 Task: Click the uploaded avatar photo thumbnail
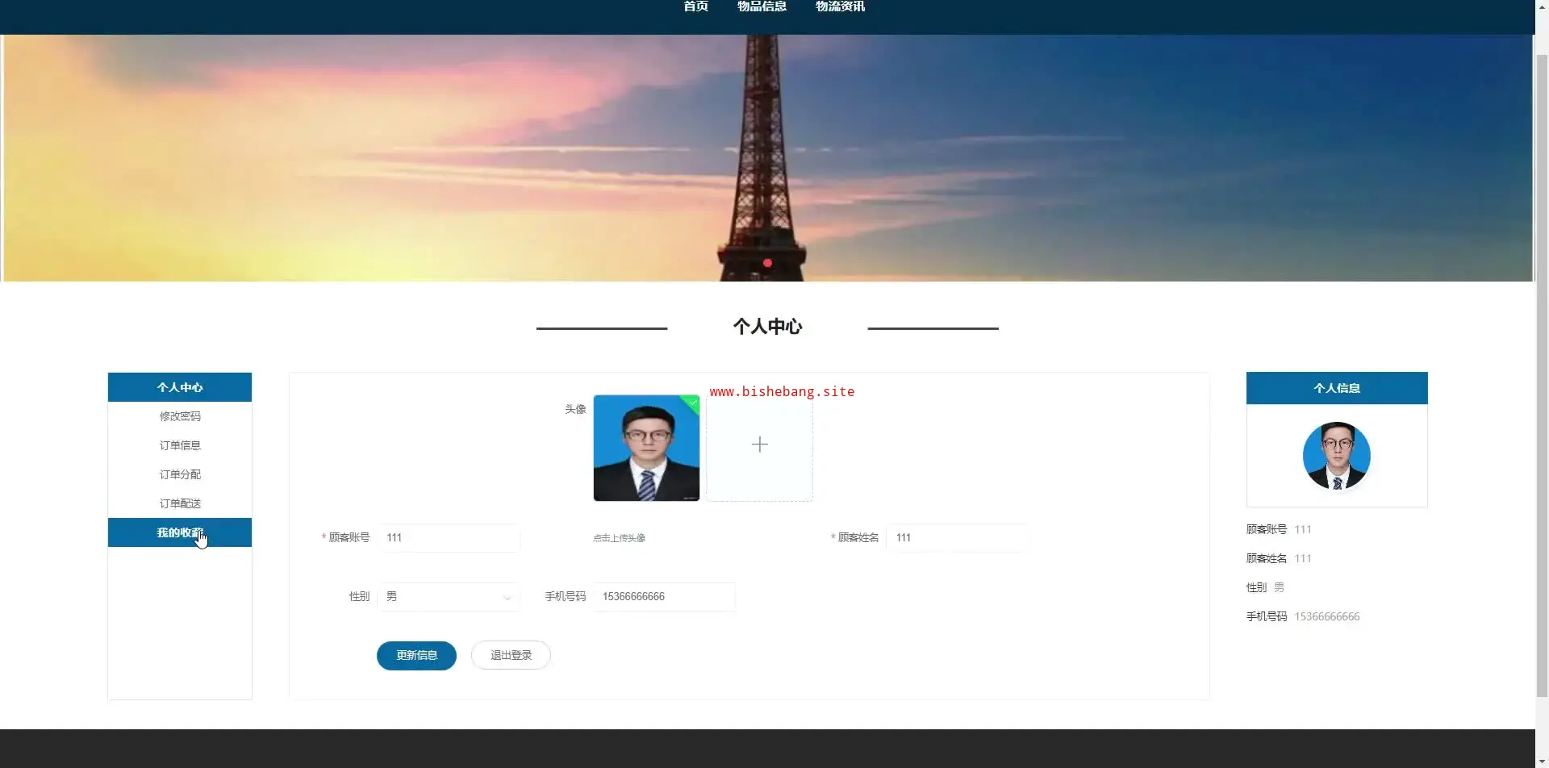pos(646,448)
